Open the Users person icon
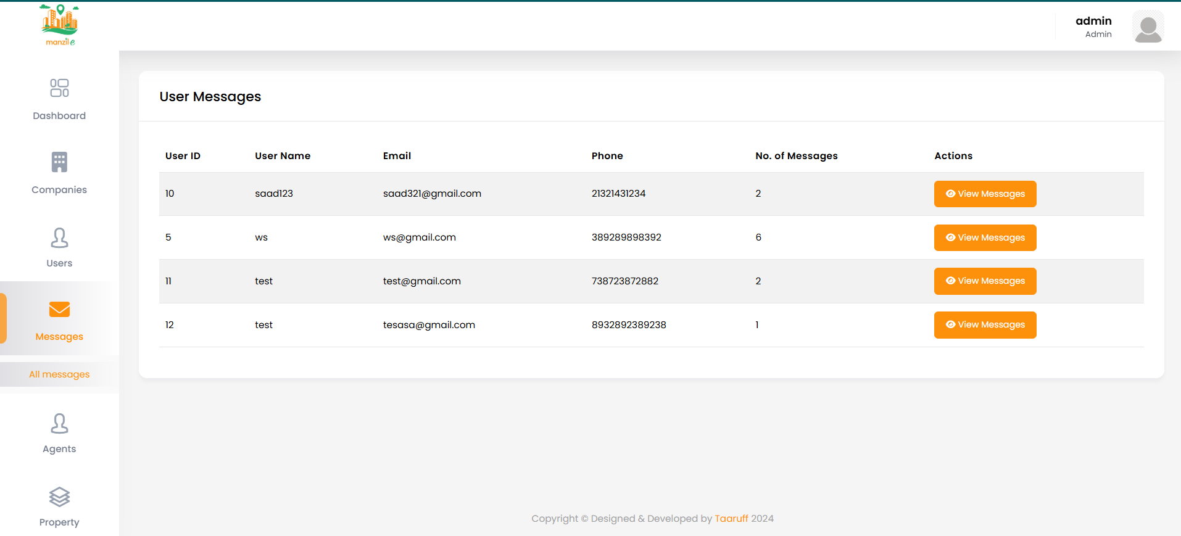Viewport: 1181px width, 536px height. pyautogui.click(x=59, y=237)
